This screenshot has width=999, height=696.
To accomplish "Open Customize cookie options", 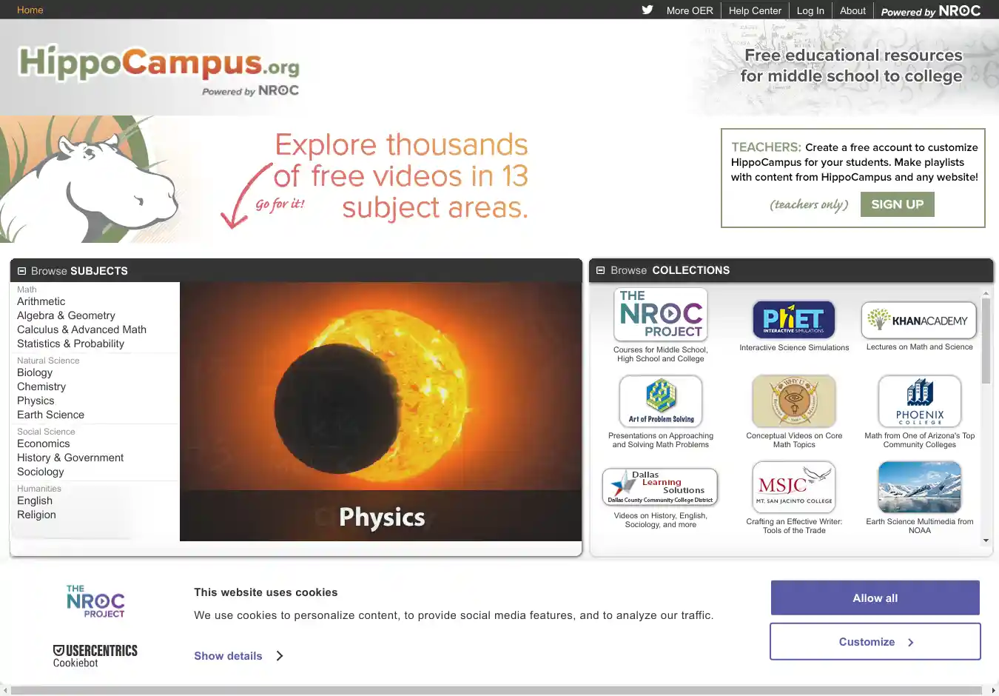I will coord(875,642).
